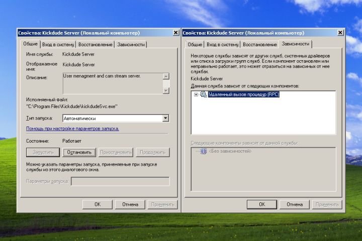Open 'Вход в систему' tab in right window
This screenshot has width=362, height=241.
pos(222,45)
